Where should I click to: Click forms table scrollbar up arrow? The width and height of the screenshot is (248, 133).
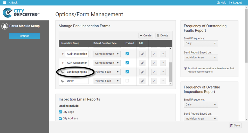[x=170, y=48]
